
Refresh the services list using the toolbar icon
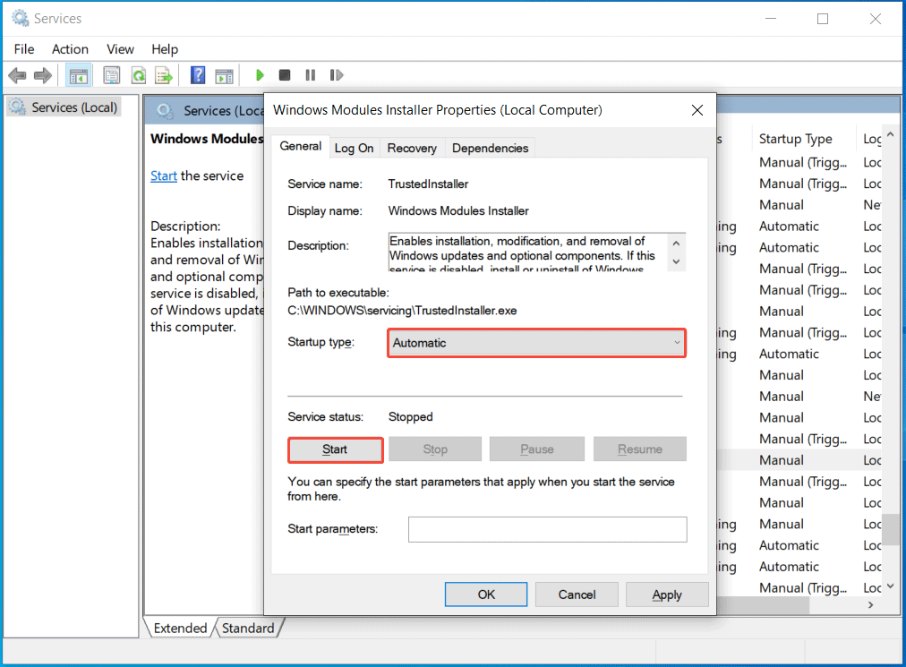pos(138,74)
